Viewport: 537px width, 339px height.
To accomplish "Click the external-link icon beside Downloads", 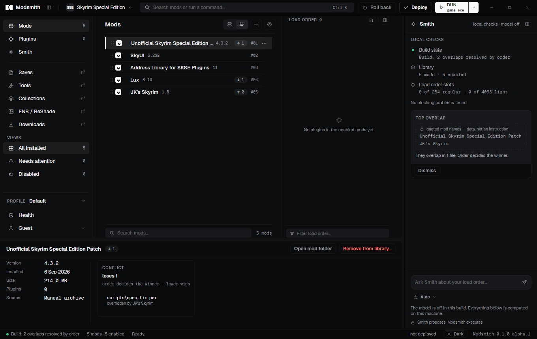I will [x=83, y=125].
